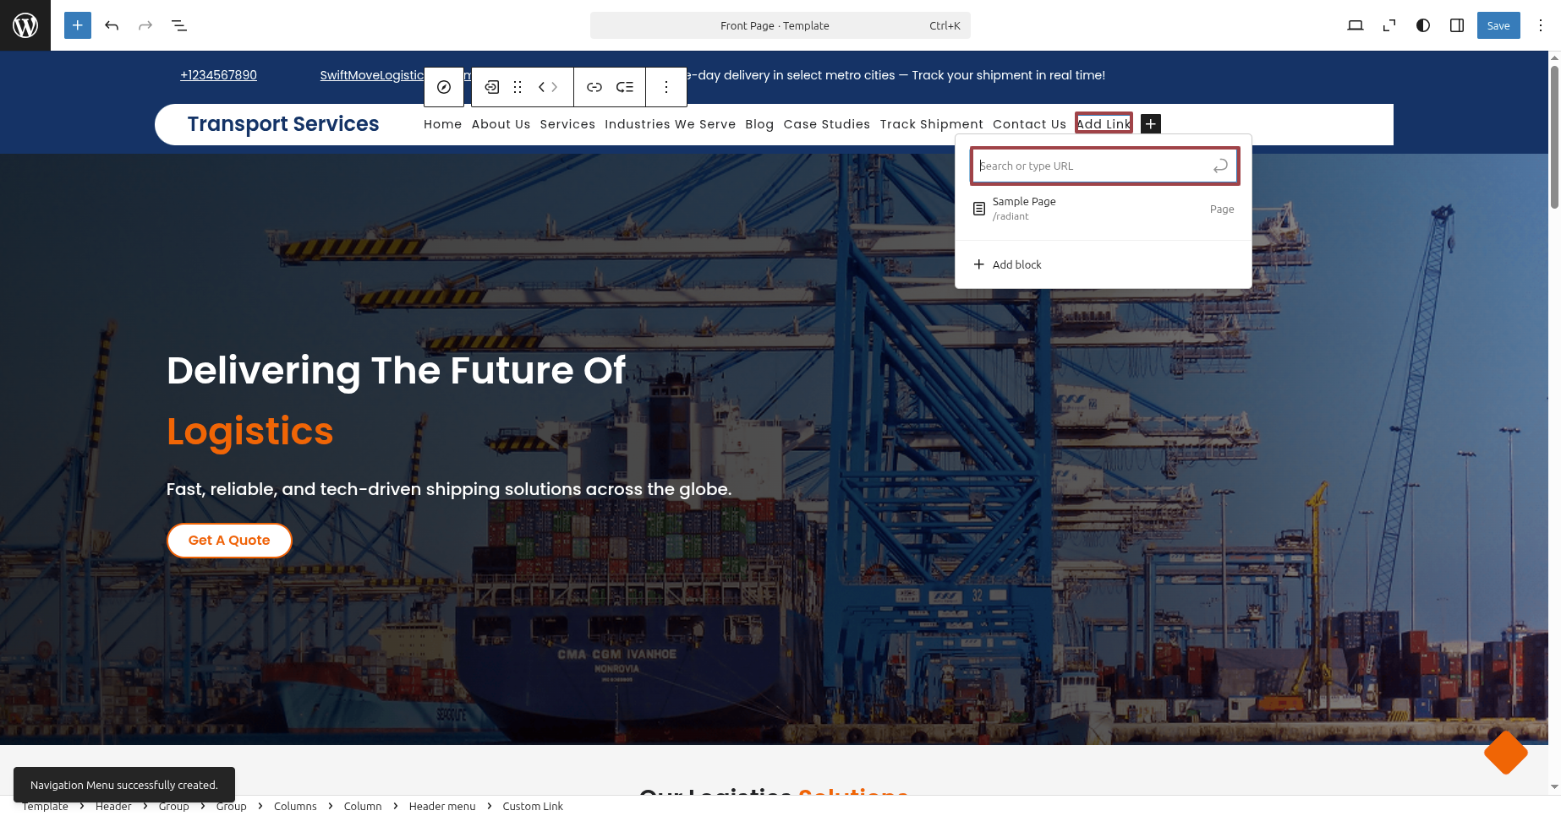
Task: Select the Transport Services site title
Action: pos(283,124)
